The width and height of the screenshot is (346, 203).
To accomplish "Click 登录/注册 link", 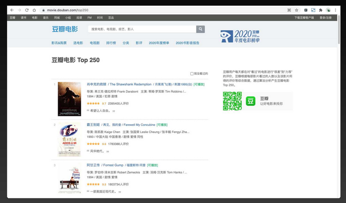I will coord(326,18).
